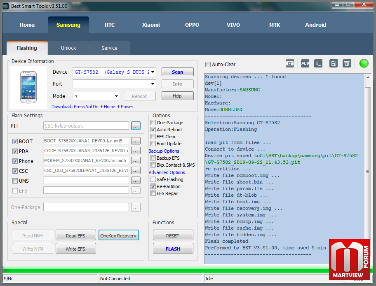
Task: Enable Bkp.Contact & SMS option
Action: (153, 165)
